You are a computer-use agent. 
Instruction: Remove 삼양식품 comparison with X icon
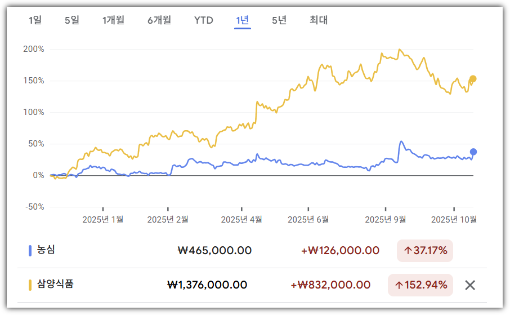[470, 285]
